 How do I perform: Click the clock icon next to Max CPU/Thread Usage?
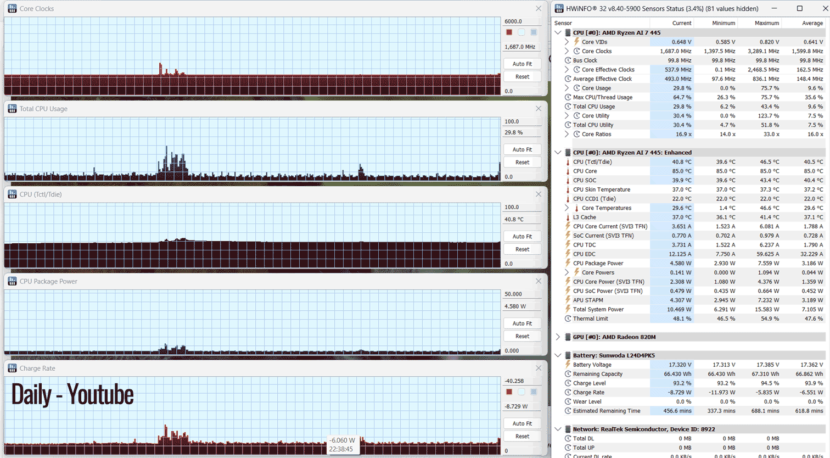click(568, 97)
